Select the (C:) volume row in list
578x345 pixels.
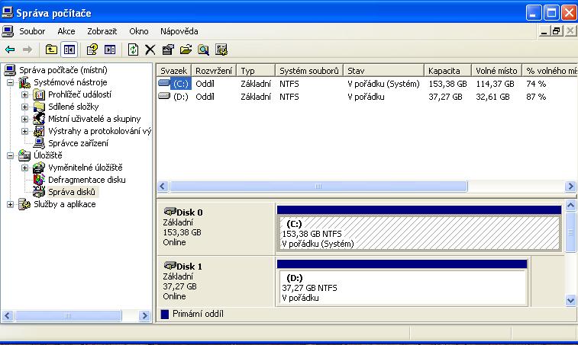pyautogui.click(x=366, y=84)
